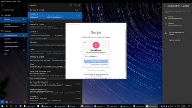Open the hamburger menu in Mail sidebar

(x=2, y=5)
